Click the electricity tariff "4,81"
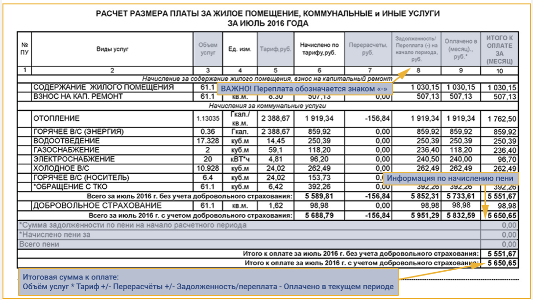533x300 pixels. tap(276, 159)
